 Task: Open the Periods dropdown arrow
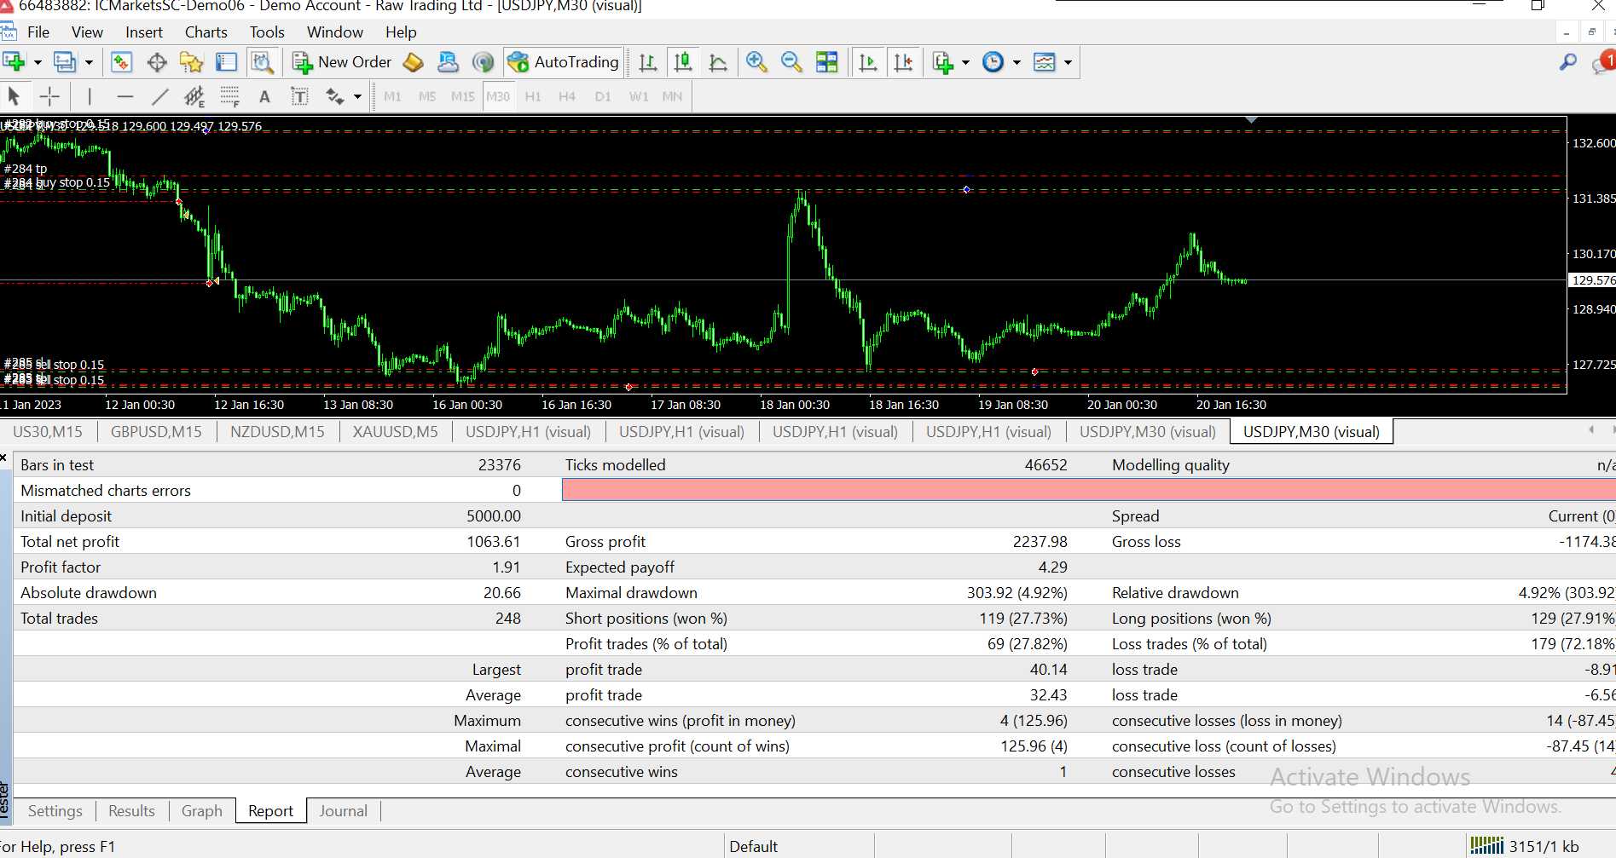click(1017, 62)
